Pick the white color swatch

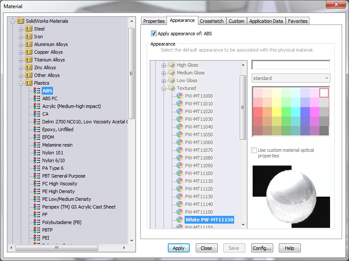point(324,93)
